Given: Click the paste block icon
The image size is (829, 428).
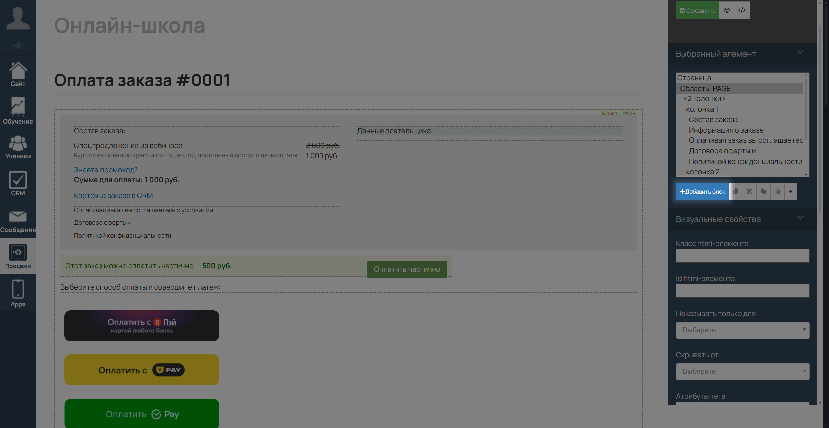Looking at the screenshot, I should [x=763, y=191].
